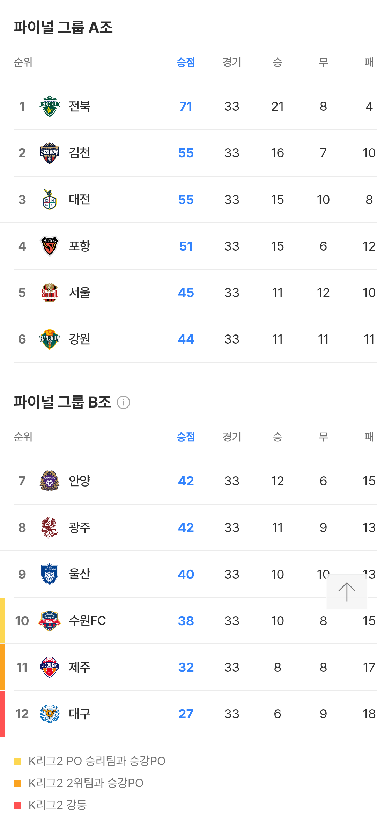Open the 광주 team name link
Viewport: 377px width, 821px height.
[x=80, y=527]
